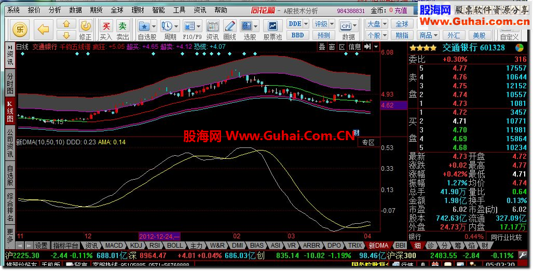Click the green 卖出 sell icon
The image size is (533, 271).
click(x=122, y=26)
